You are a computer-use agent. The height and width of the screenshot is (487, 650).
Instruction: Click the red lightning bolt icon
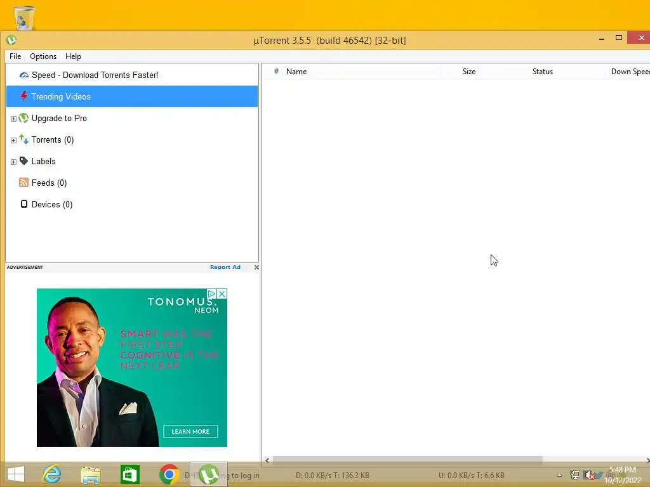(24, 96)
